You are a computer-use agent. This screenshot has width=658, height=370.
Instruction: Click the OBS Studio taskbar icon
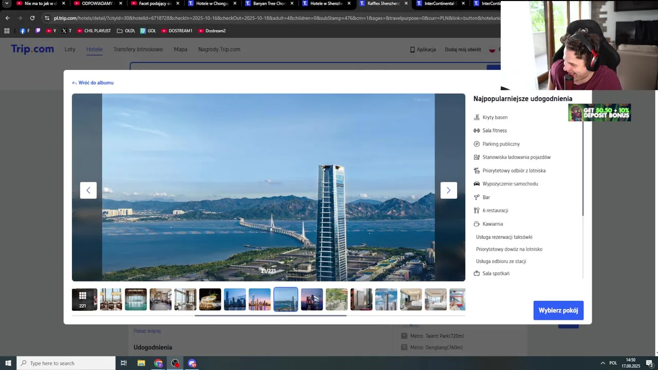pos(175,363)
